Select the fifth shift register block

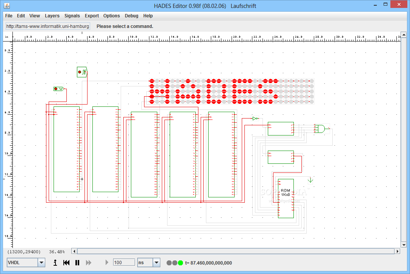click(x=221, y=154)
